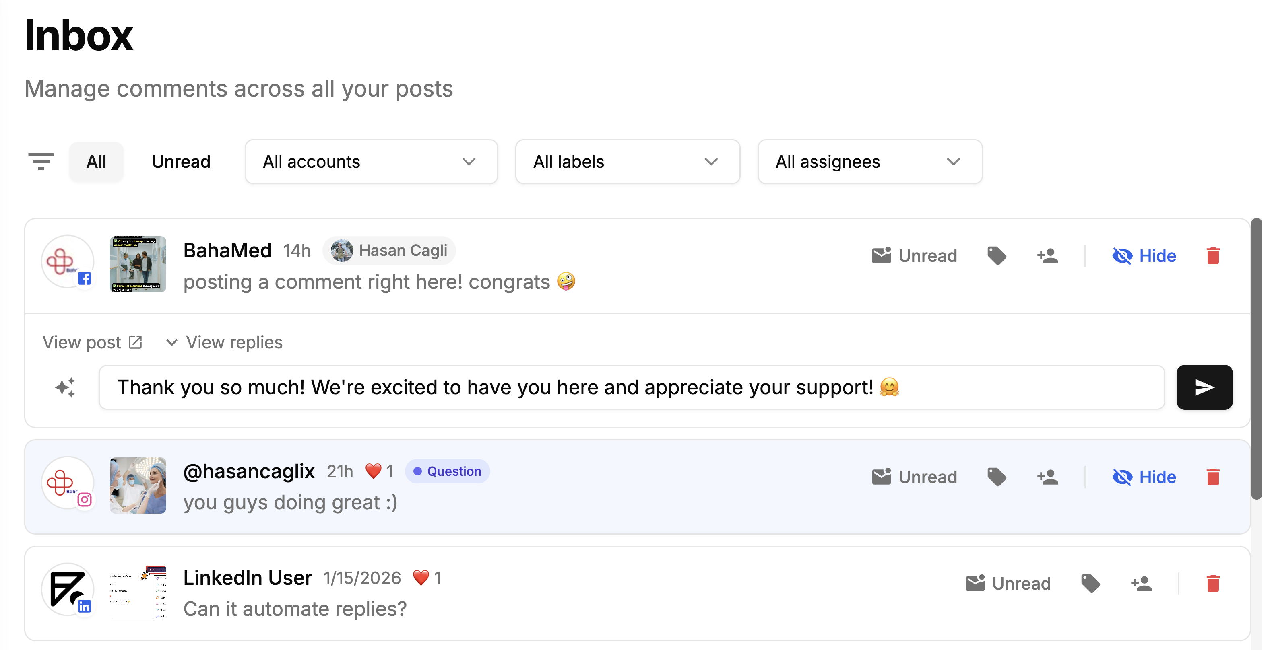The image size is (1272, 650).
Task: Assign a person to the @hasancaglix comment
Action: point(1047,477)
